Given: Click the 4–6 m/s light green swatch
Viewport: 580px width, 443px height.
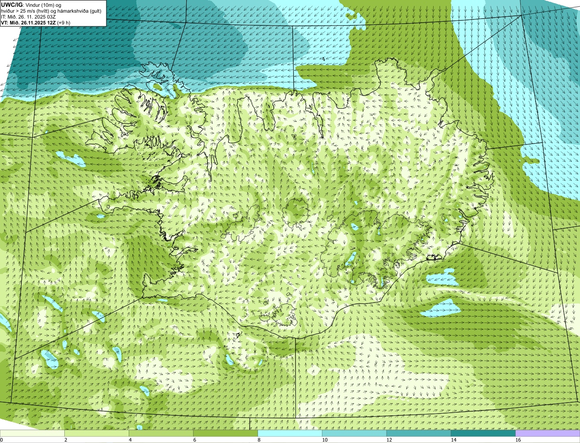Looking at the screenshot, I should point(161,433).
